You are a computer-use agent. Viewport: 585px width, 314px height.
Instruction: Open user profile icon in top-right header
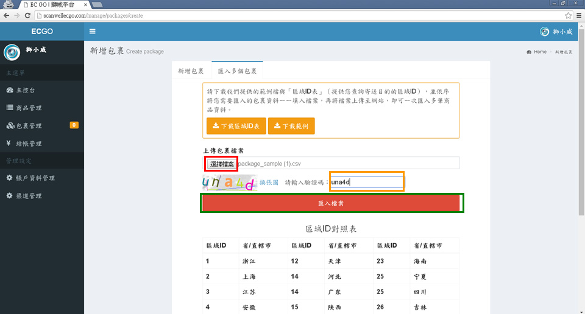[x=545, y=32]
